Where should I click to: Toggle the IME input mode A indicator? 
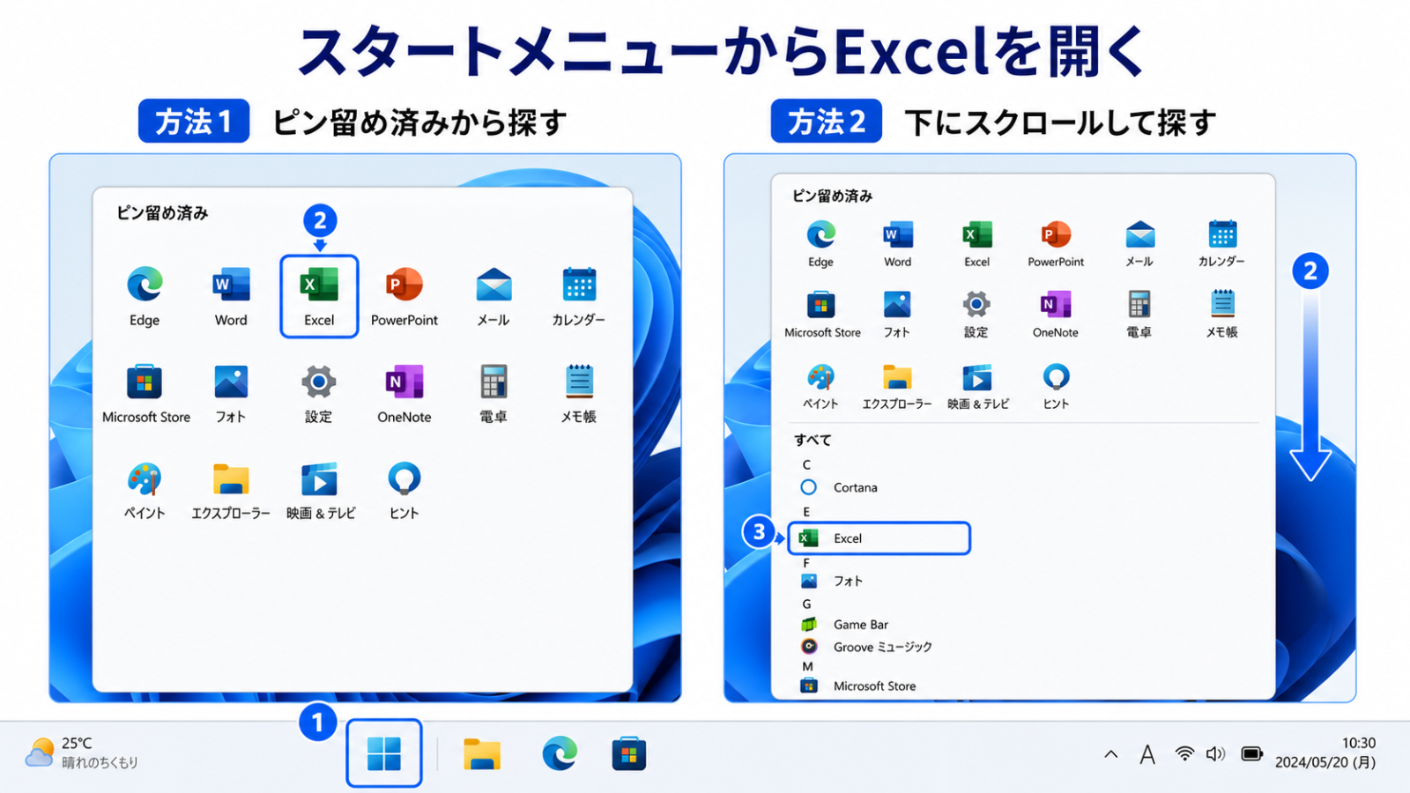pos(1147,754)
